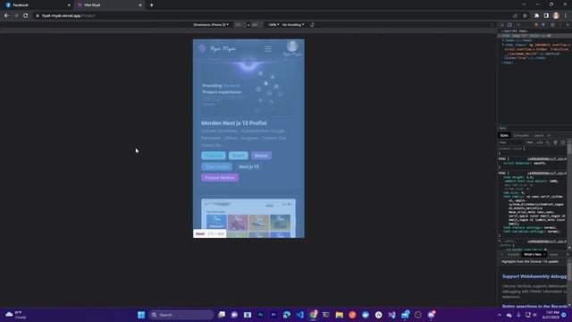
Task: Open Visual Studio from the taskbar
Action: (391, 315)
